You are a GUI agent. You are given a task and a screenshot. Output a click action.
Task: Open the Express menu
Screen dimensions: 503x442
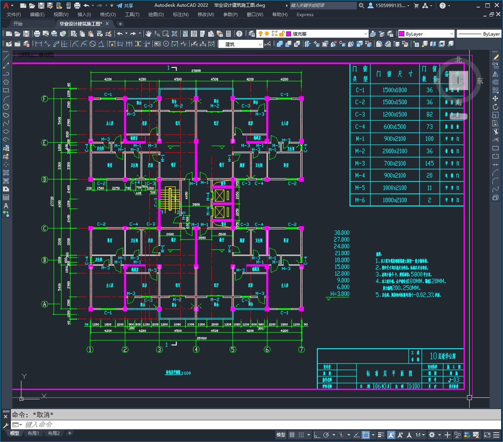point(305,14)
